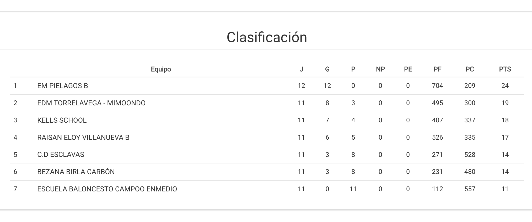Click the PC column header

point(470,69)
